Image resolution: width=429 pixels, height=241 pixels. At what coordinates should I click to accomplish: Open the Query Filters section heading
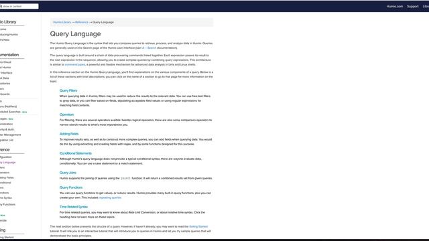coord(68,90)
